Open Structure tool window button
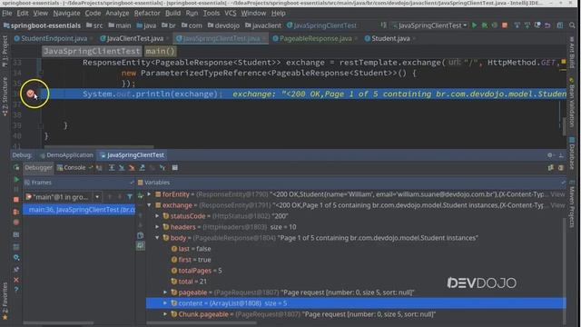Screen dimensions: 581x327 coord(5,96)
